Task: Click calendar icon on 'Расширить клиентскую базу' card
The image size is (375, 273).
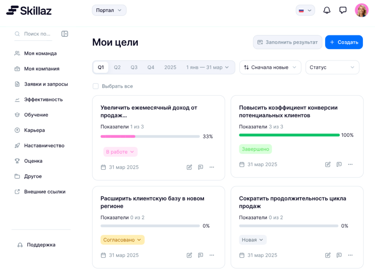Action: (103, 255)
